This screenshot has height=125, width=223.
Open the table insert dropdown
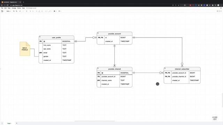pos(60,11)
